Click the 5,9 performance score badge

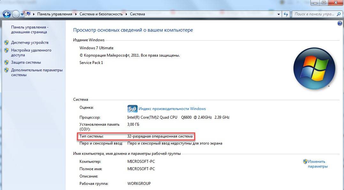[132, 109]
